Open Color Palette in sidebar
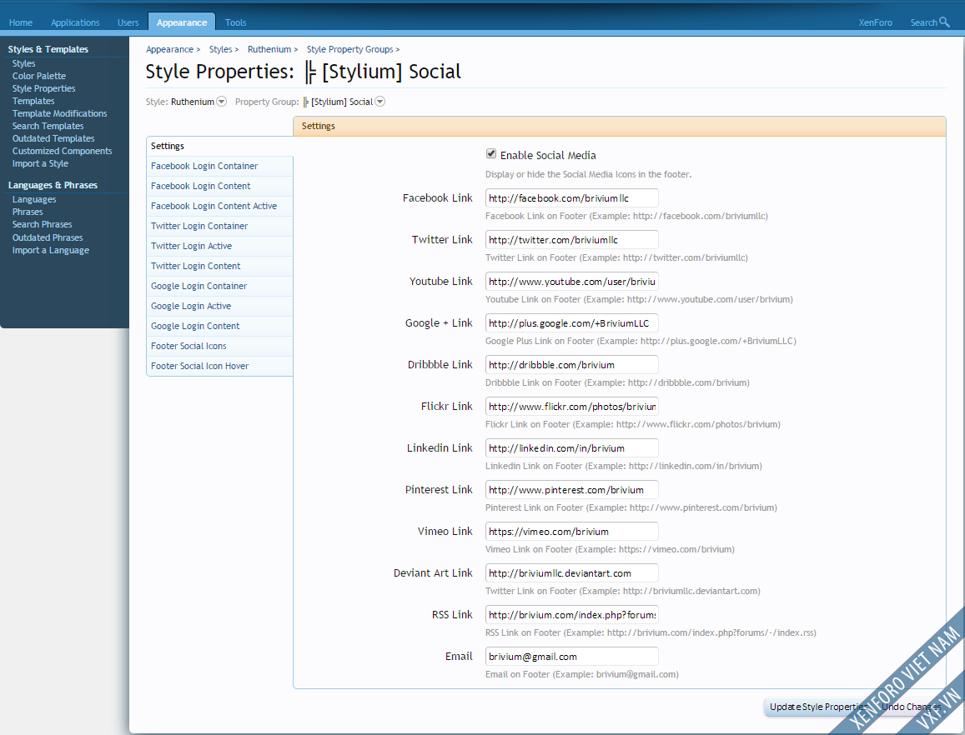 pos(38,76)
